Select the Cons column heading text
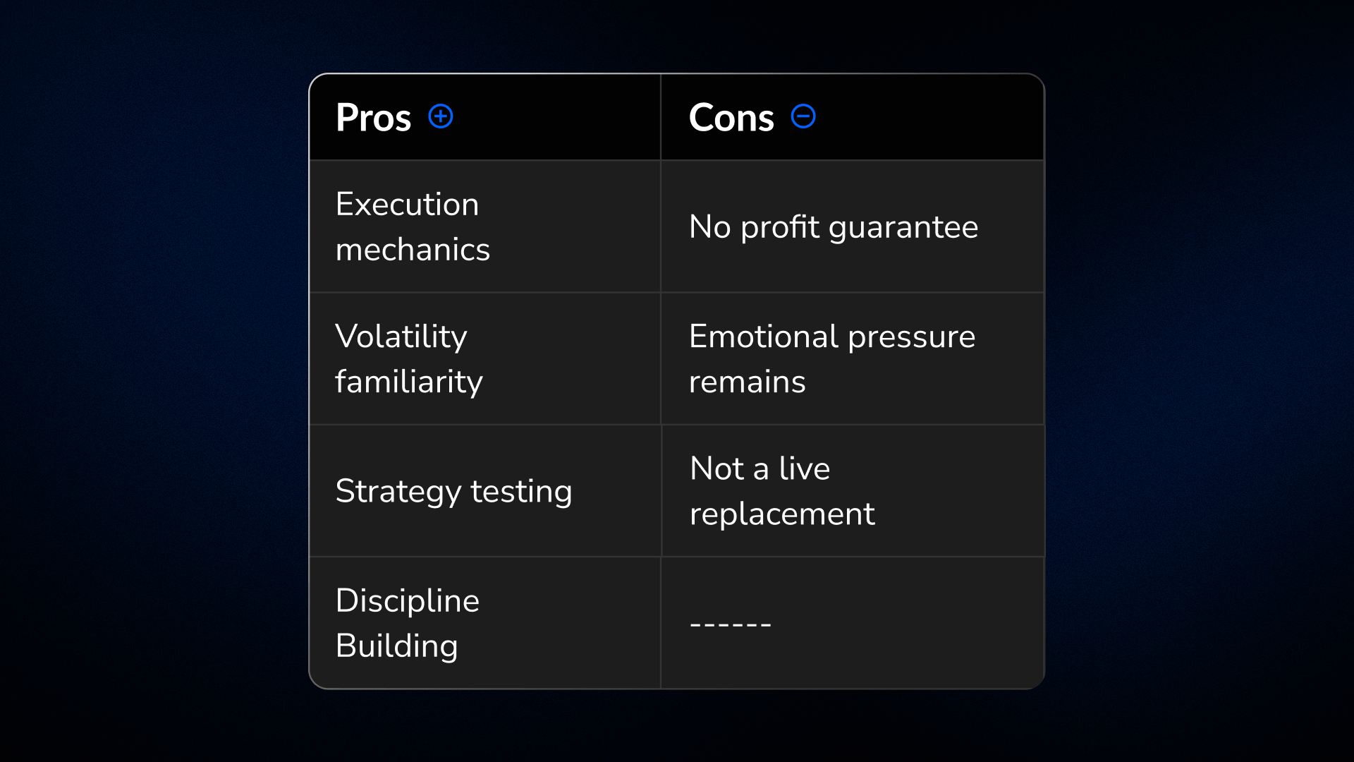1354x762 pixels. [731, 117]
